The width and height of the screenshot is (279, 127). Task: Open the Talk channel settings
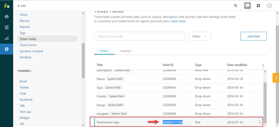(x=22, y=106)
